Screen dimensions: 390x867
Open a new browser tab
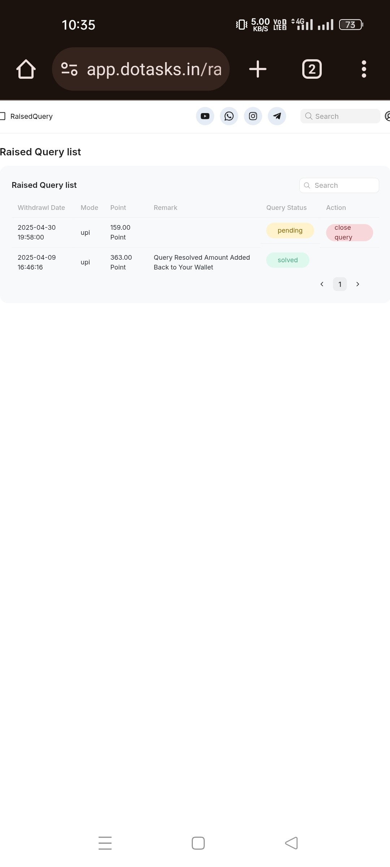(x=258, y=69)
